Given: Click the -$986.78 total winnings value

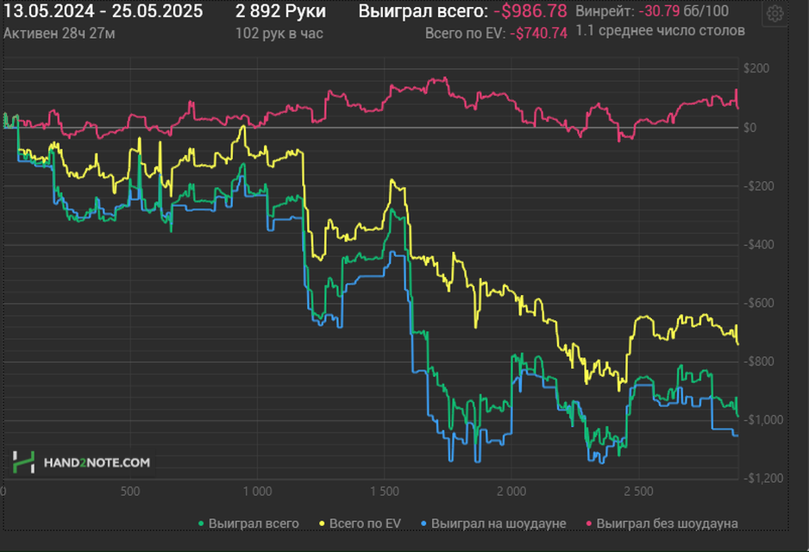Looking at the screenshot, I should pos(530,11).
